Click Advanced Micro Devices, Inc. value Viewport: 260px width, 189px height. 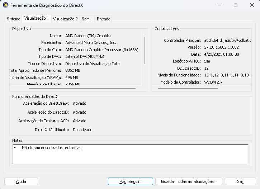pos(91,43)
